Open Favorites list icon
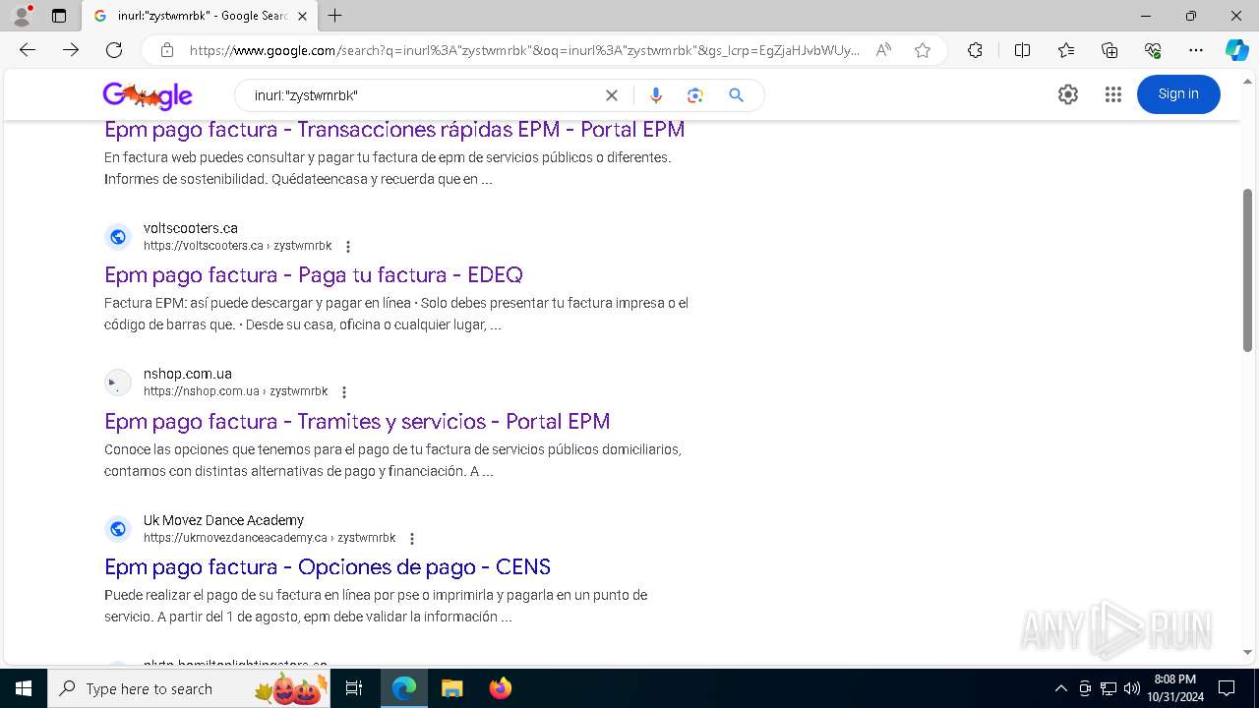 tap(1066, 50)
